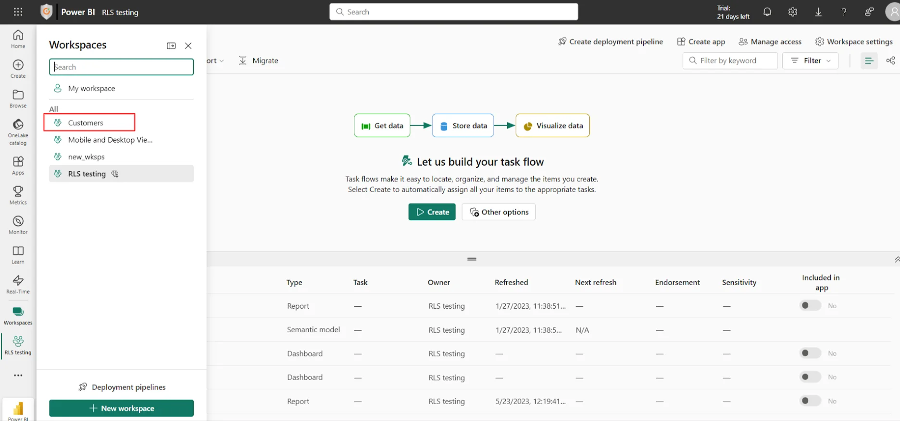Open Real-Time hub in sidebar
Viewport: 900px width, 421px height.
click(18, 285)
